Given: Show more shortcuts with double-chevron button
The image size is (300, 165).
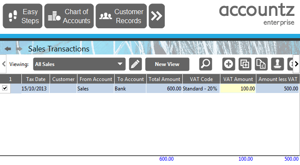Looking at the screenshot, I should (157, 16).
